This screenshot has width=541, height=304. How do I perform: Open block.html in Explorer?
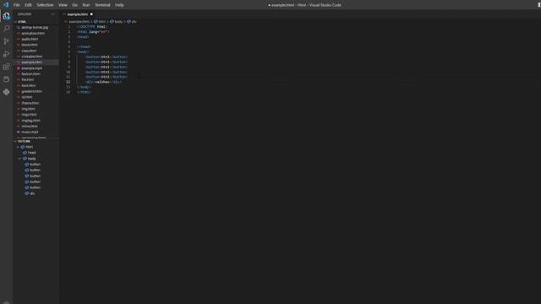click(x=30, y=45)
